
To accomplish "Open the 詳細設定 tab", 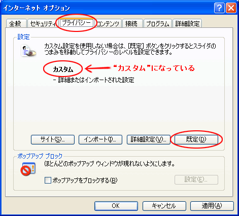I will click(187, 23).
